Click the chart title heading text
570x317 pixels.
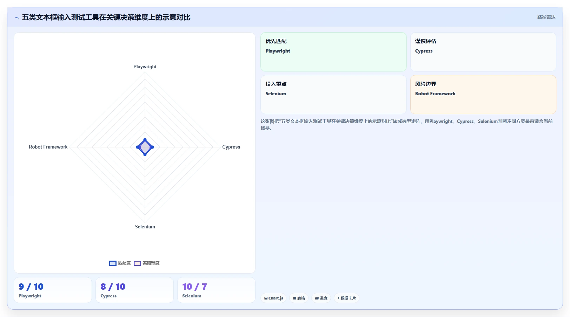point(106,17)
